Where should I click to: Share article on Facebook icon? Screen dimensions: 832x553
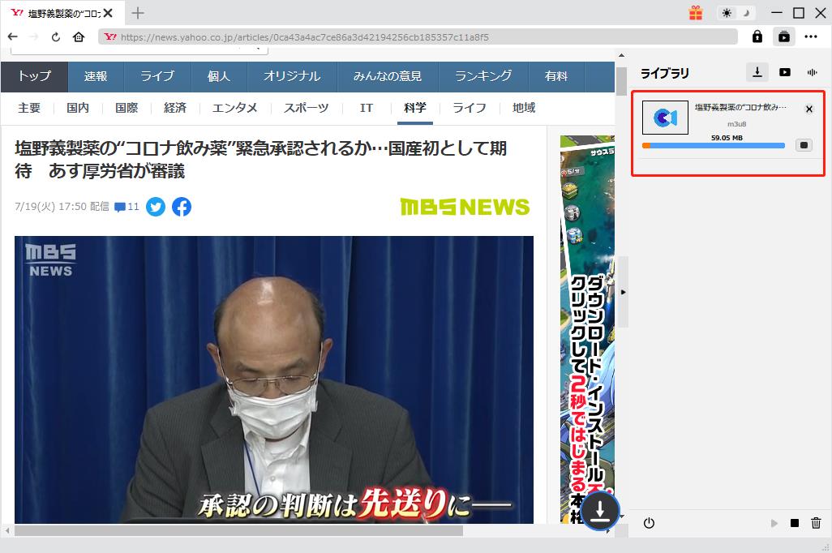coord(182,207)
